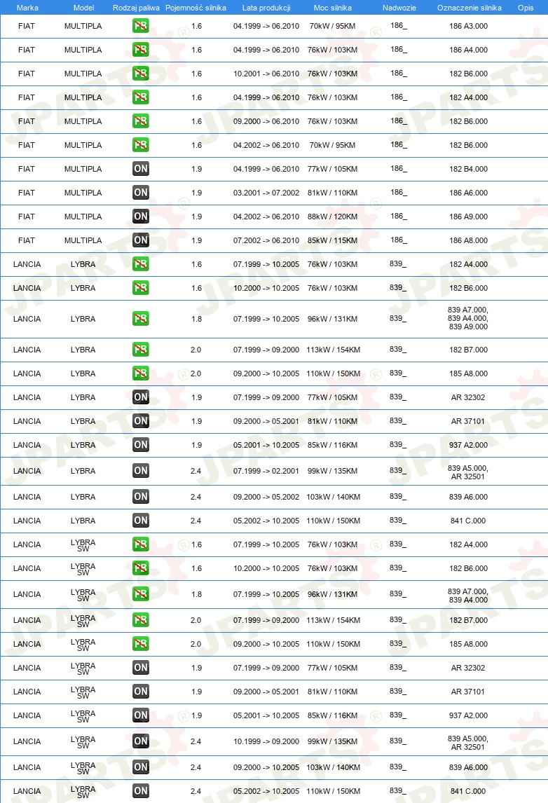
Task: Select the '186_' body code in the 186 A8.000 row
Action: click(x=399, y=240)
